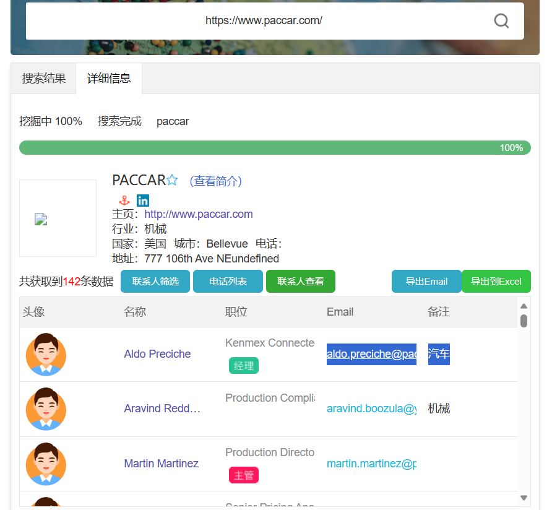Click the green 100% progress bar
Image resolution: width=552 pixels, height=510 pixels.
pyautogui.click(x=275, y=148)
